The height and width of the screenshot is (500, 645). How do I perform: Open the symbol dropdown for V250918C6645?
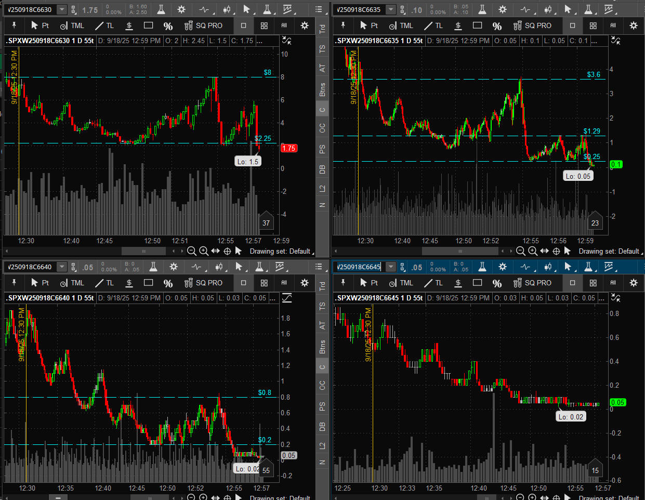point(391,267)
